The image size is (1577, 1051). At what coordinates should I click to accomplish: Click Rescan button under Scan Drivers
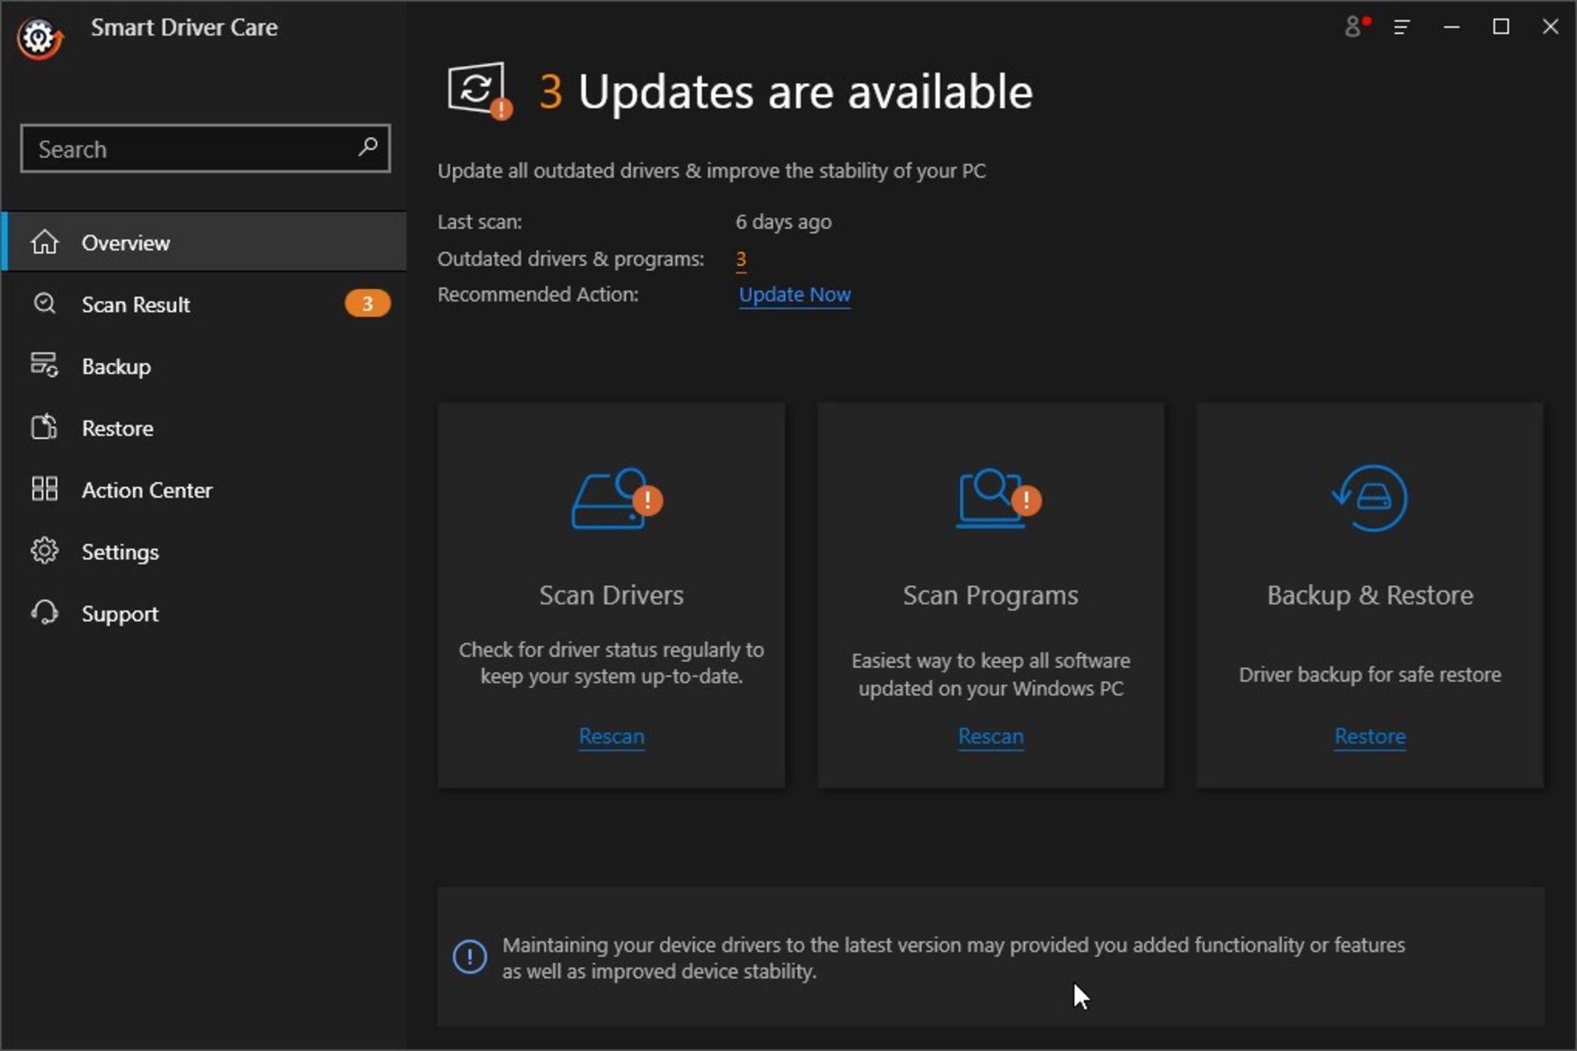coord(610,736)
